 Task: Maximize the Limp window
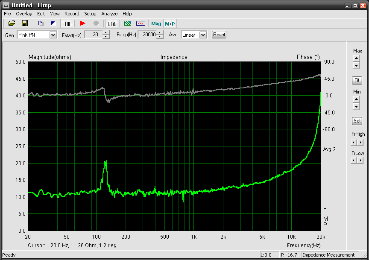[355, 6]
